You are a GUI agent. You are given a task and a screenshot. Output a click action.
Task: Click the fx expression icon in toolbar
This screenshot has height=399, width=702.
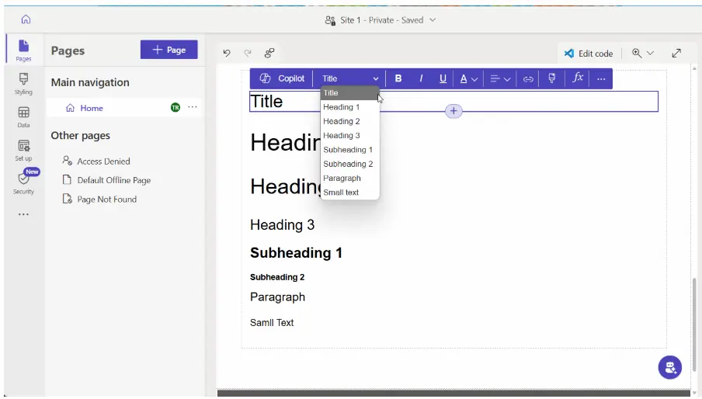tap(577, 78)
